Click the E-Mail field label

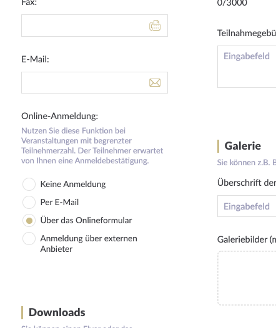pyautogui.click(x=35, y=59)
